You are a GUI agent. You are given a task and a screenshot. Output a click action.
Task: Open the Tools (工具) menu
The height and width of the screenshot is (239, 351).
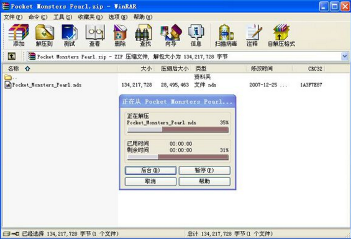coord(63,17)
